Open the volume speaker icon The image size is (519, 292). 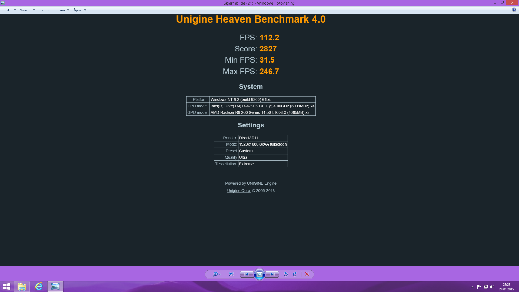pos(492,287)
